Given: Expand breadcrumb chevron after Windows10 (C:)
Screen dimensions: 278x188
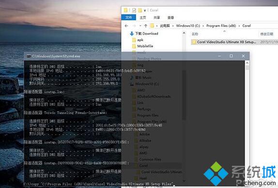Looking at the screenshot, I should pyautogui.click(x=203, y=26).
